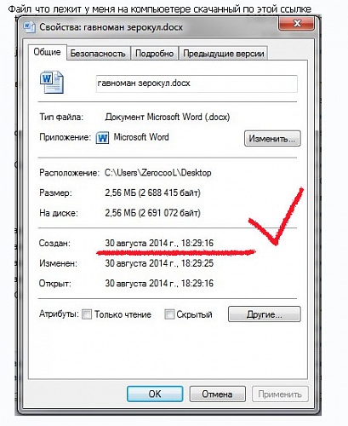Click the Изменить... button

(x=272, y=138)
